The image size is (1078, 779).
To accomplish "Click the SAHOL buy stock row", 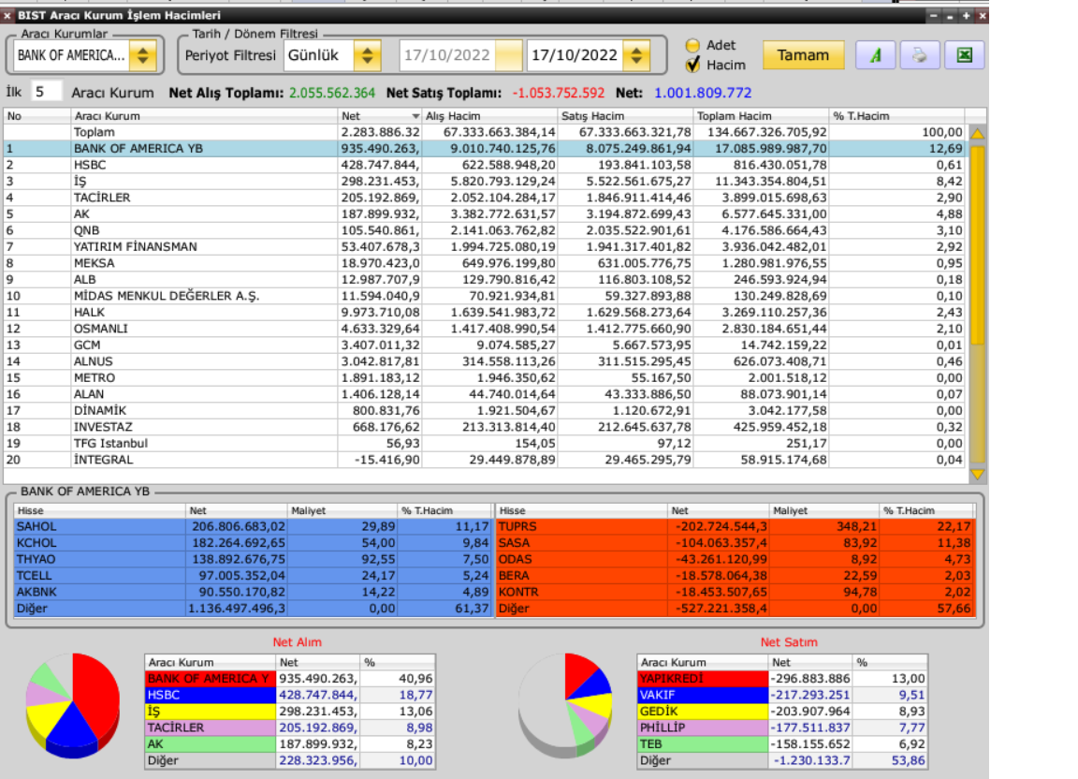I will [253, 526].
